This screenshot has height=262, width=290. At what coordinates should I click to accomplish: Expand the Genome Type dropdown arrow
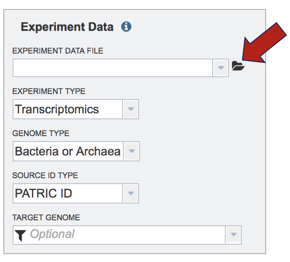pyautogui.click(x=132, y=151)
